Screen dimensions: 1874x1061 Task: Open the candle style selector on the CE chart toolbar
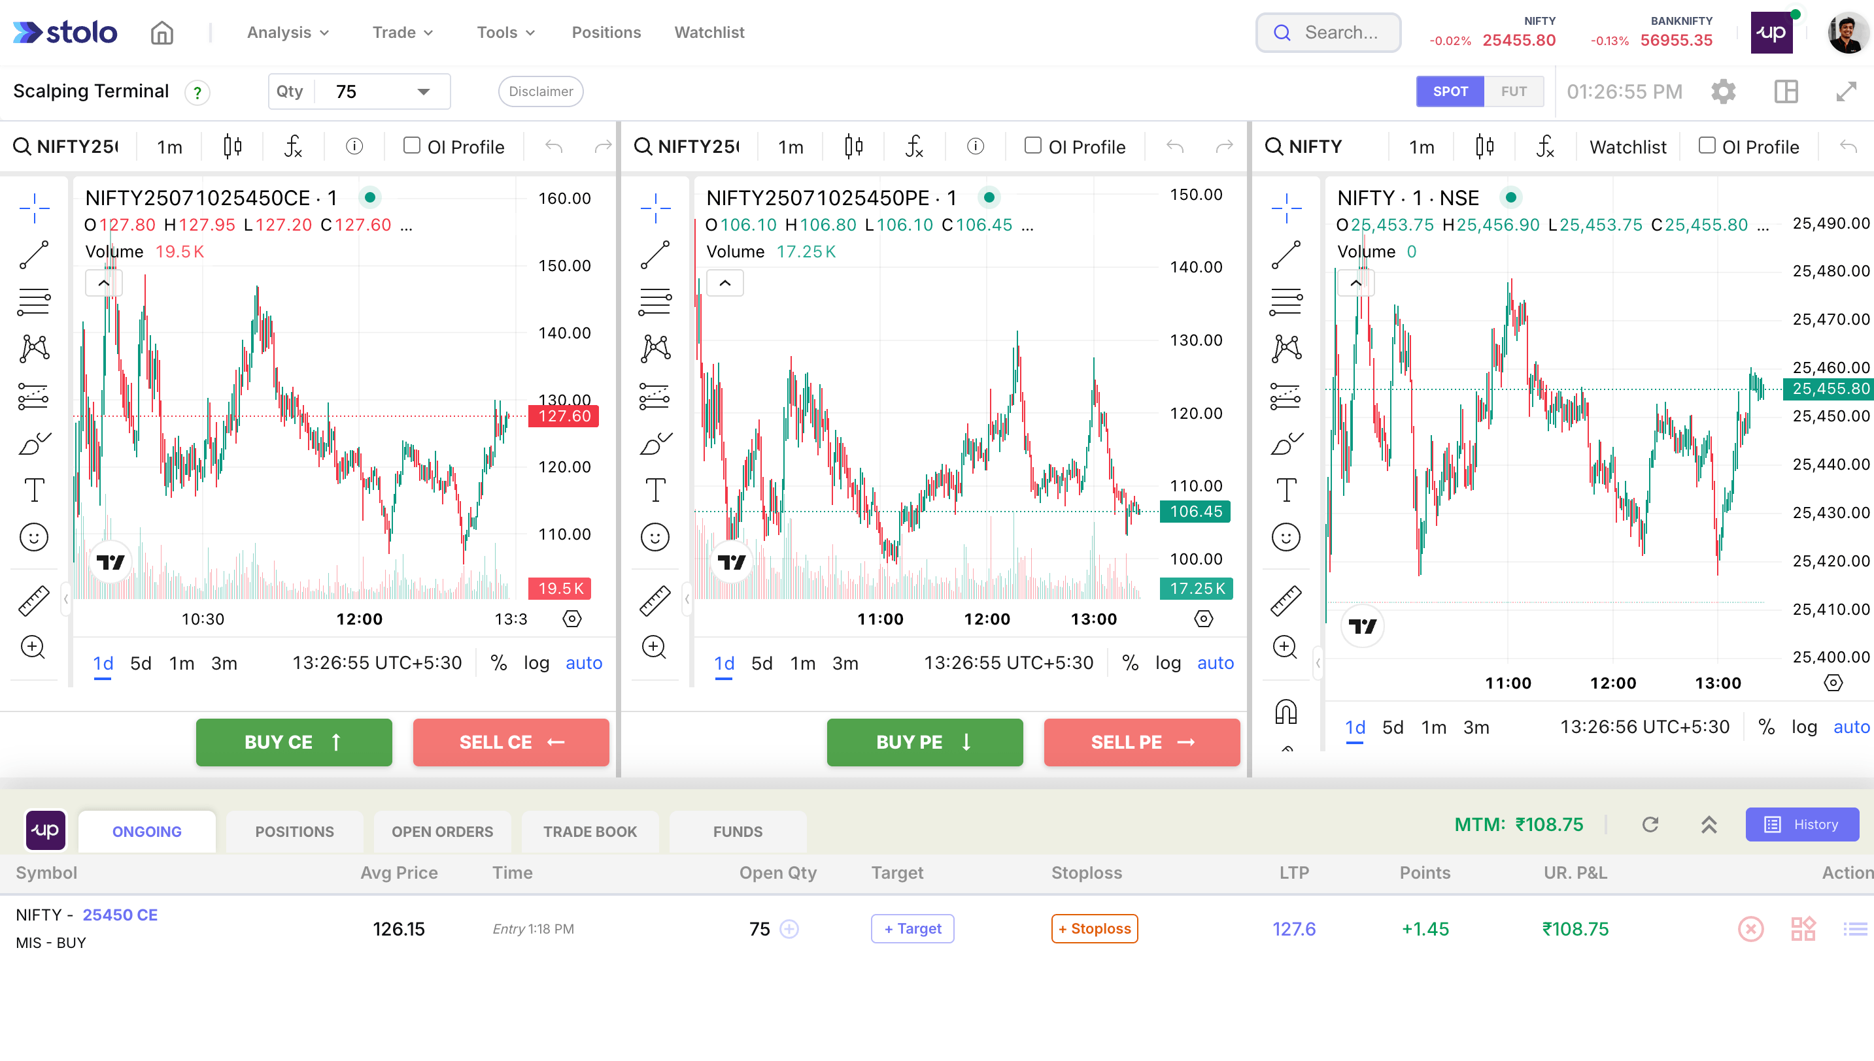(x=233, y=146)
